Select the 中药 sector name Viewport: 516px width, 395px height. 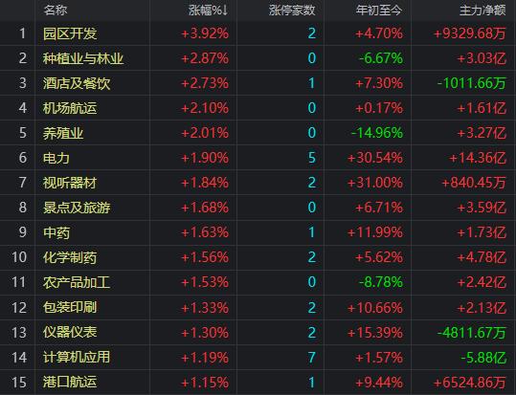56,232
